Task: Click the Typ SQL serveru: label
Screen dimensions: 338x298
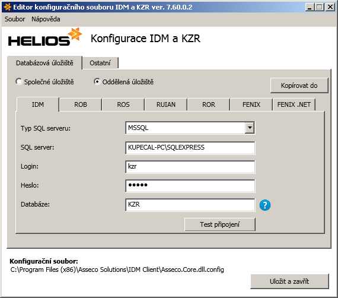Action: [46, 128]
